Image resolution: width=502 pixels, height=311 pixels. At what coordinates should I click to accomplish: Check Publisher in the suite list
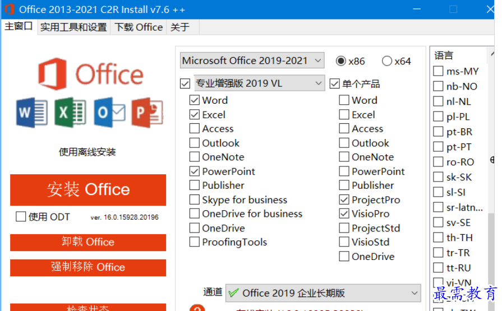pos(194,185)
